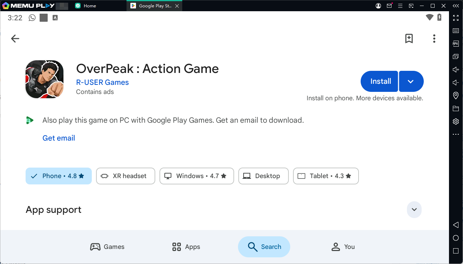
Task: Increase volume with the sidebar speaker-plus icon
Action: [x=456, y=69]
